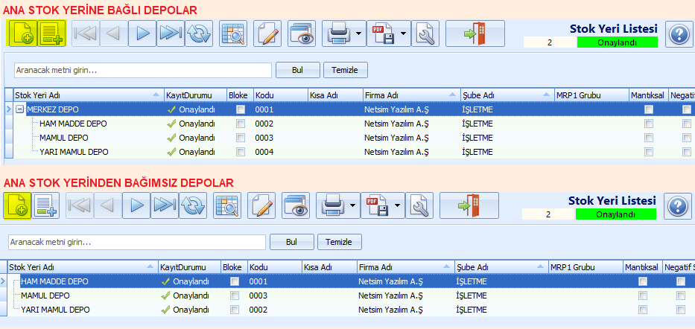Sort lower grid by Firma Adı header
695x329 pixels.
coord(405,267)
